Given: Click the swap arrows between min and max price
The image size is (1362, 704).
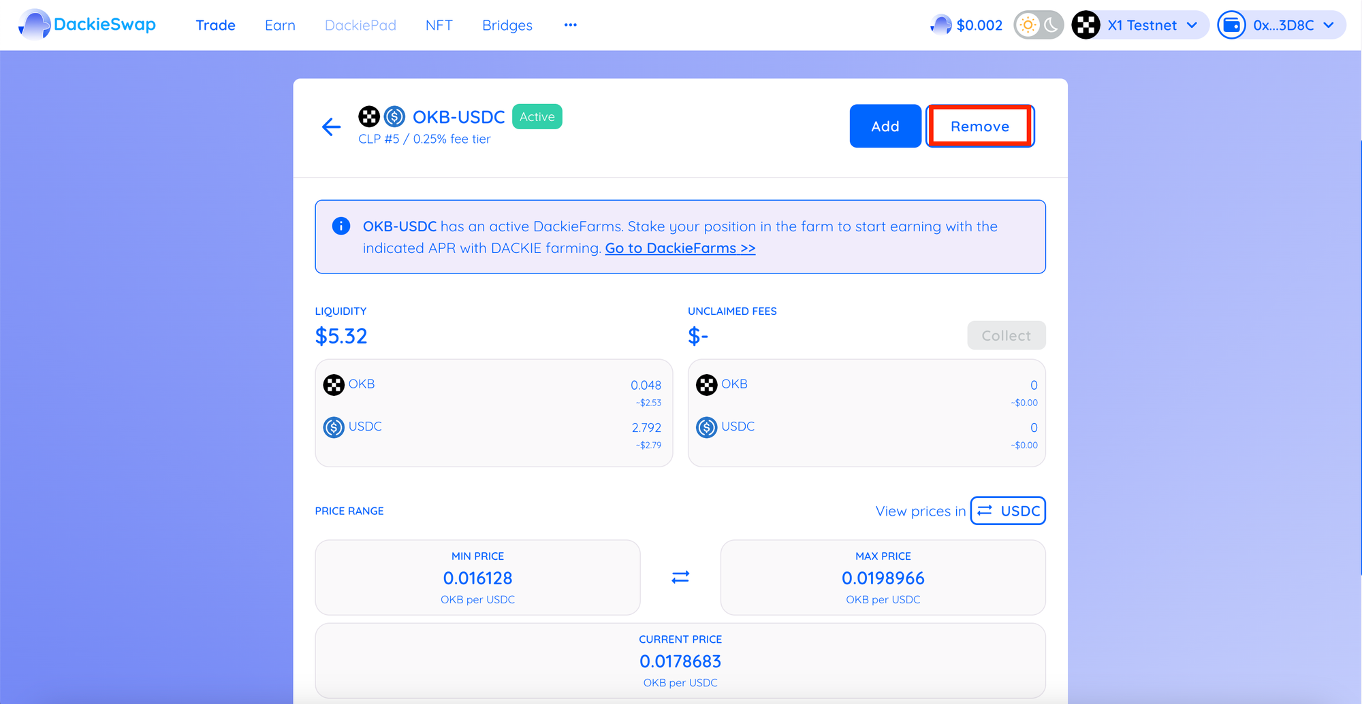Looking at the screenshot, I should pos(680,577).
